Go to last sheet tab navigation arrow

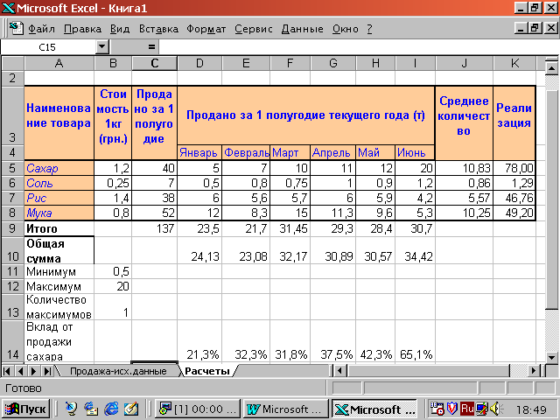(47, 371)
